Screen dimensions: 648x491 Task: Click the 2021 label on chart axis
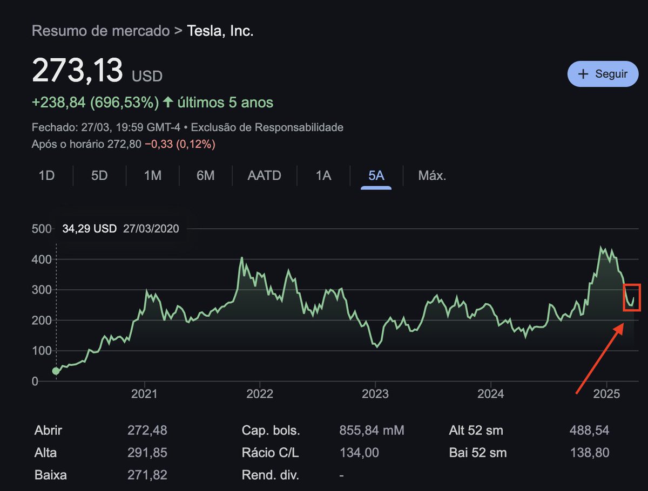(x=144, y=393)
